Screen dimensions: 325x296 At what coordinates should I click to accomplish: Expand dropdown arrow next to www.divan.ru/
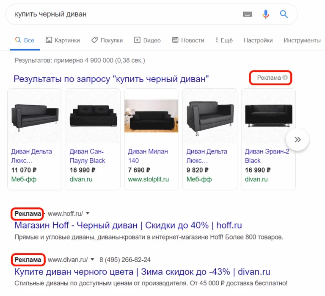pos(92,260)
